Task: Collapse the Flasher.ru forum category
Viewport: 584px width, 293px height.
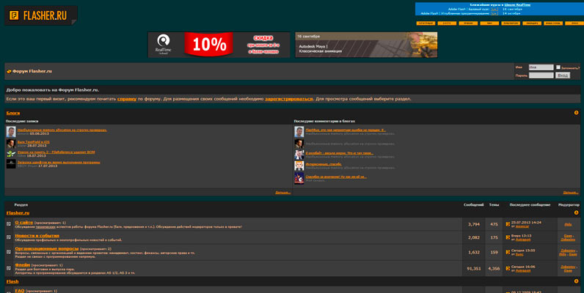Action: [x=576, y=212]
